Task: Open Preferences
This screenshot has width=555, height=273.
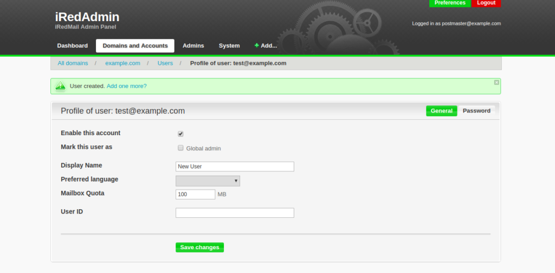Action: click(450, 3)
